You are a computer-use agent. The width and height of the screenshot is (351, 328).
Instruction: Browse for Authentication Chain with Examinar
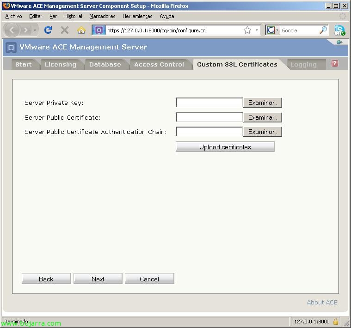pos(262,132)
